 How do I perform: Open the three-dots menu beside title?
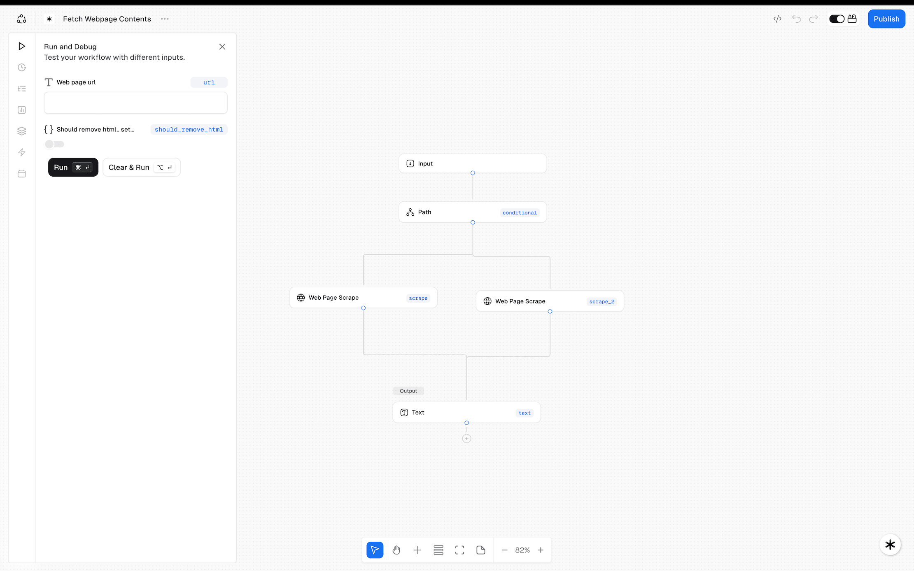click(x=165, y=19)
